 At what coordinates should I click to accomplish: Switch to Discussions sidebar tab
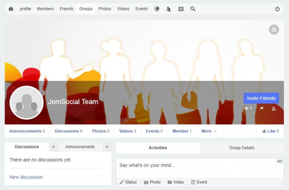tap(27, 147)
